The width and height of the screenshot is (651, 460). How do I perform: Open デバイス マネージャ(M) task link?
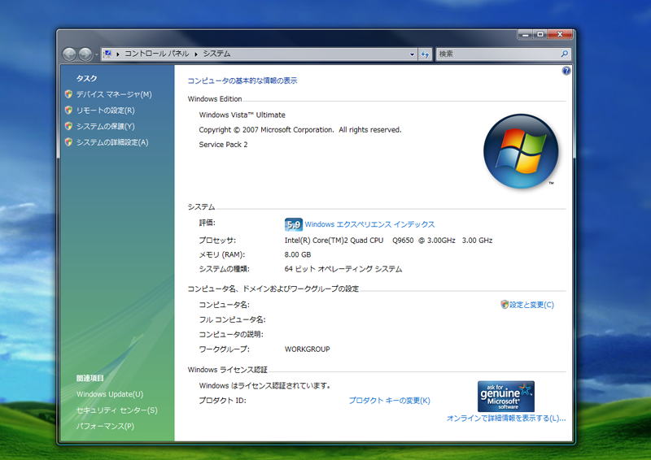tap(114, 94)
